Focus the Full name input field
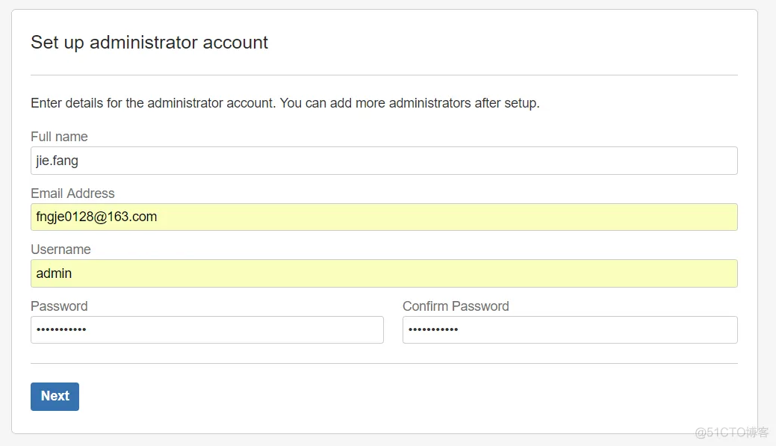The width and height of the screenshot is (776, 446). (384, 161)
